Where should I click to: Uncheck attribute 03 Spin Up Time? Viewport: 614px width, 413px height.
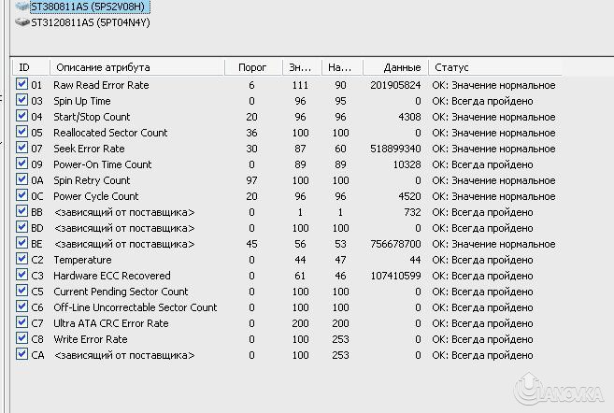pos(21,100)
